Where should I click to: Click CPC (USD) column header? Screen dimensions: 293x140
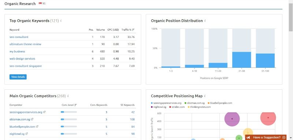113,30
